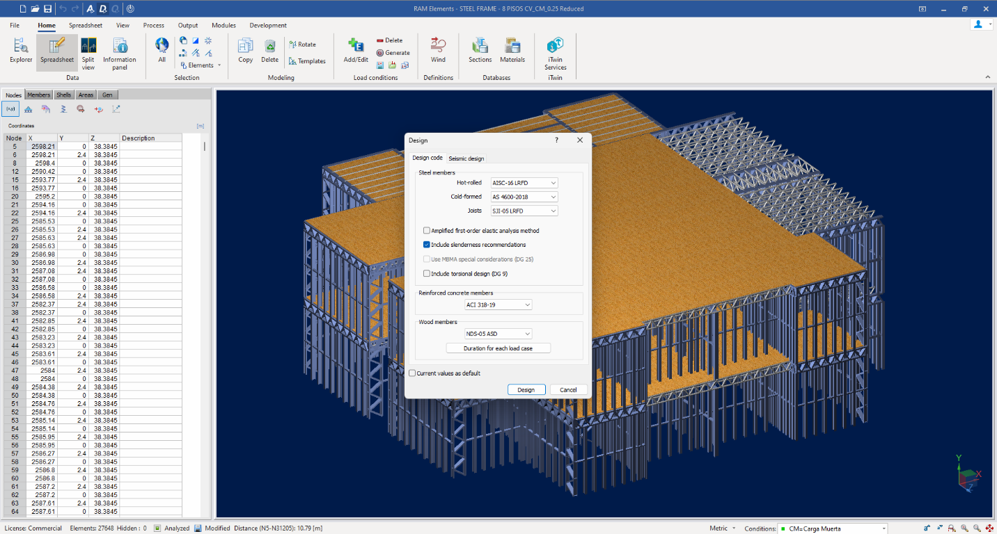997x534 pixels.
Task: Click the spreadsheet vertical scrollbar
Action: [x=205, y=147]
